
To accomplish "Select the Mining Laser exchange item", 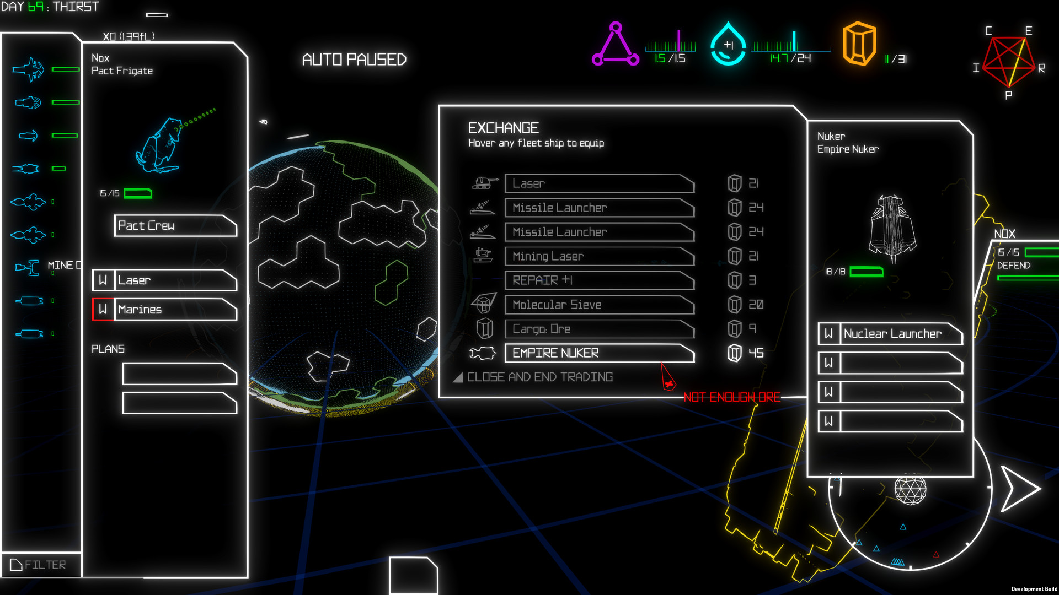I will tap(598, 256).
